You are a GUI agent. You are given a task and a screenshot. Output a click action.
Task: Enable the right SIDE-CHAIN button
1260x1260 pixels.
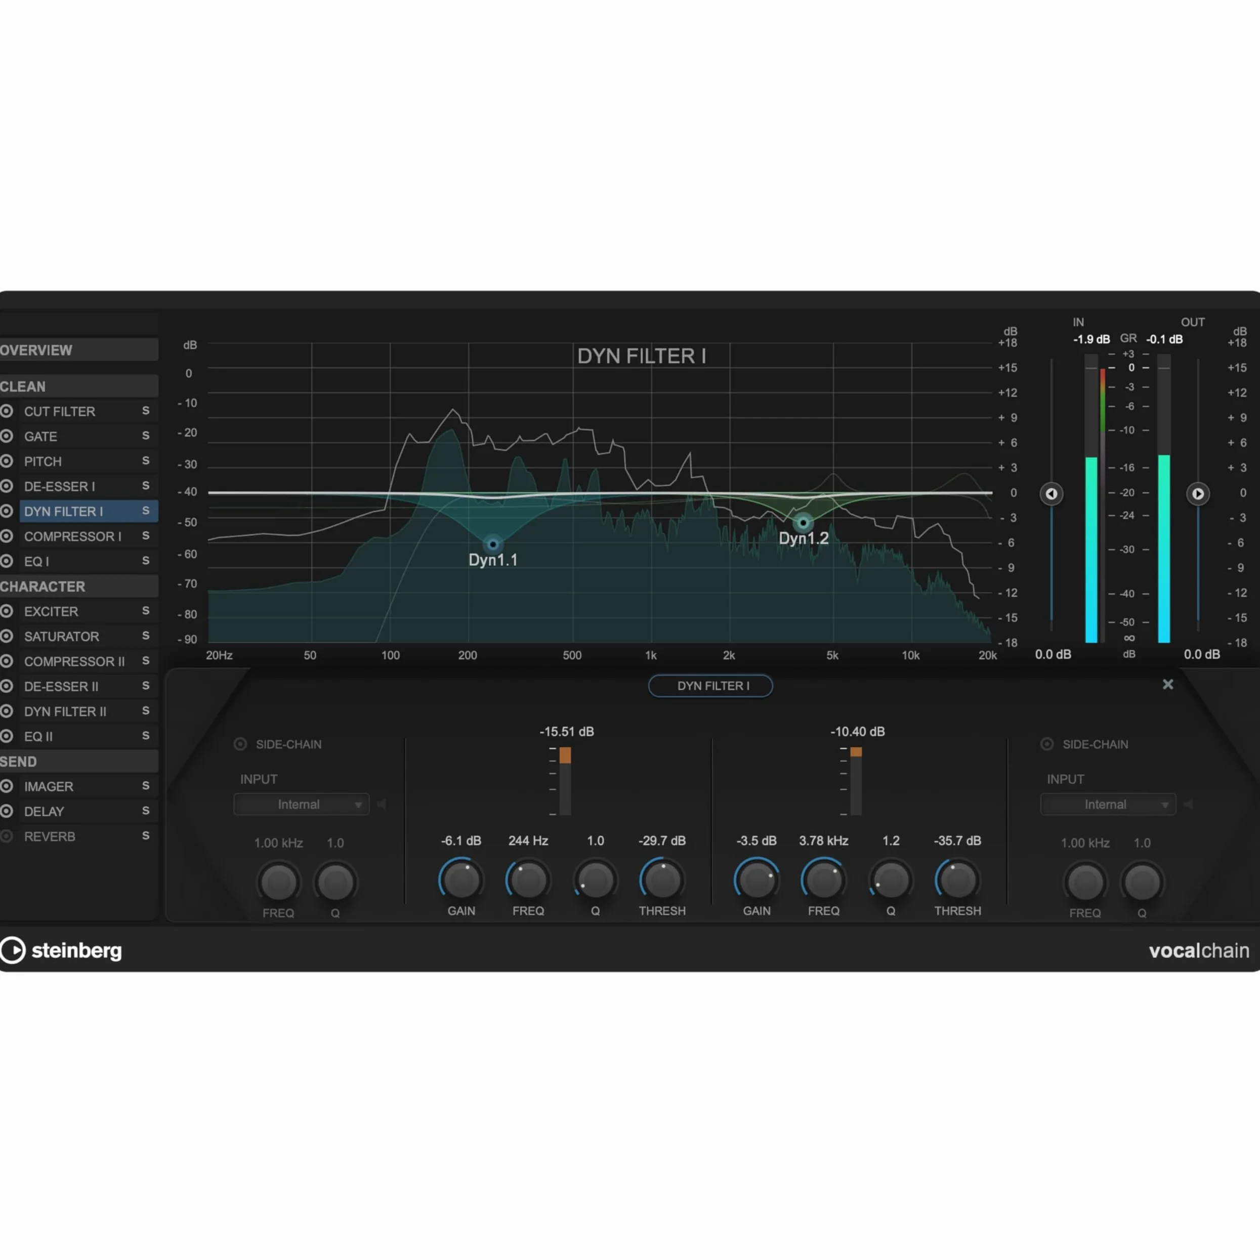coord(1047,744)
